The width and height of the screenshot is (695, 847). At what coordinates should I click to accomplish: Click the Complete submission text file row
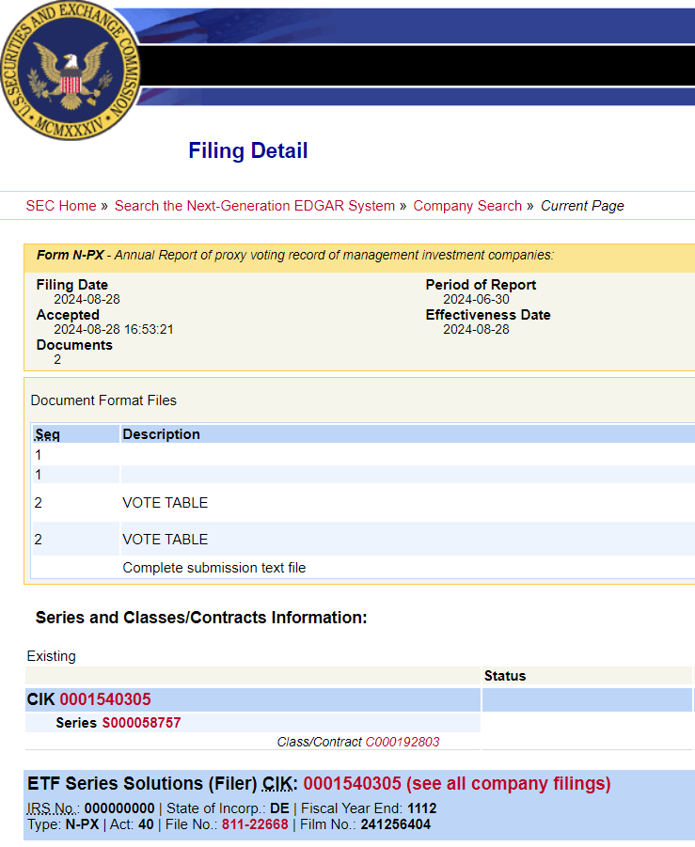[x=214, y=568]
